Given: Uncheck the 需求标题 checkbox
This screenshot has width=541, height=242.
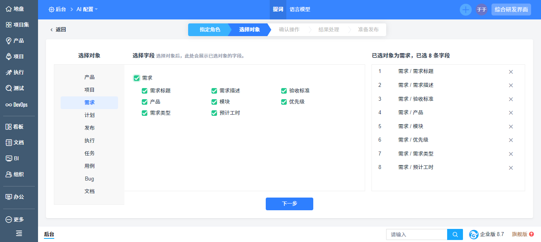Looking at the screenshot, I should [x=145, y=91].
